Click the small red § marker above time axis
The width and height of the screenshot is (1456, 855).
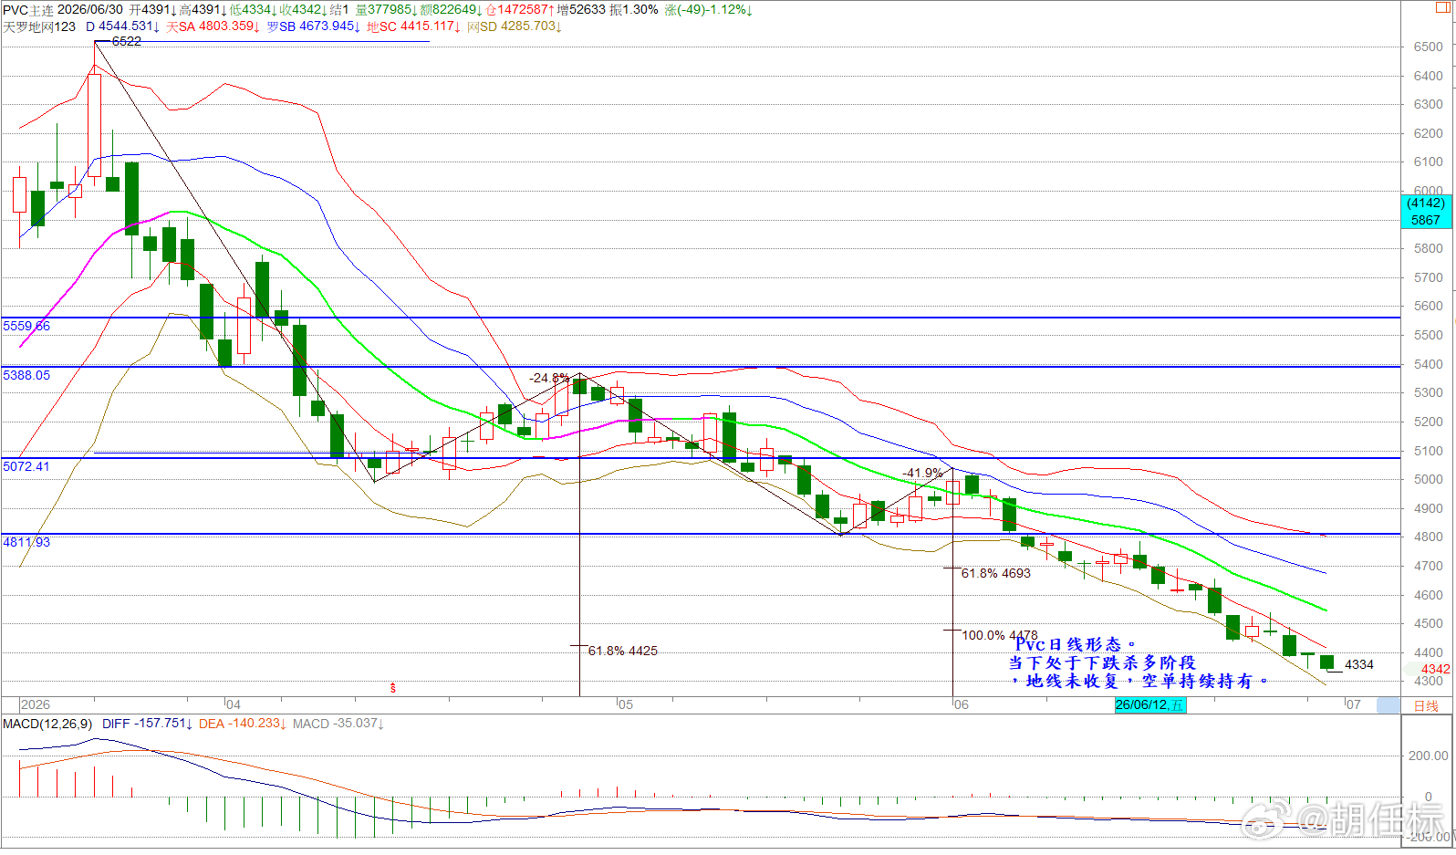click(x=393, y=687)
